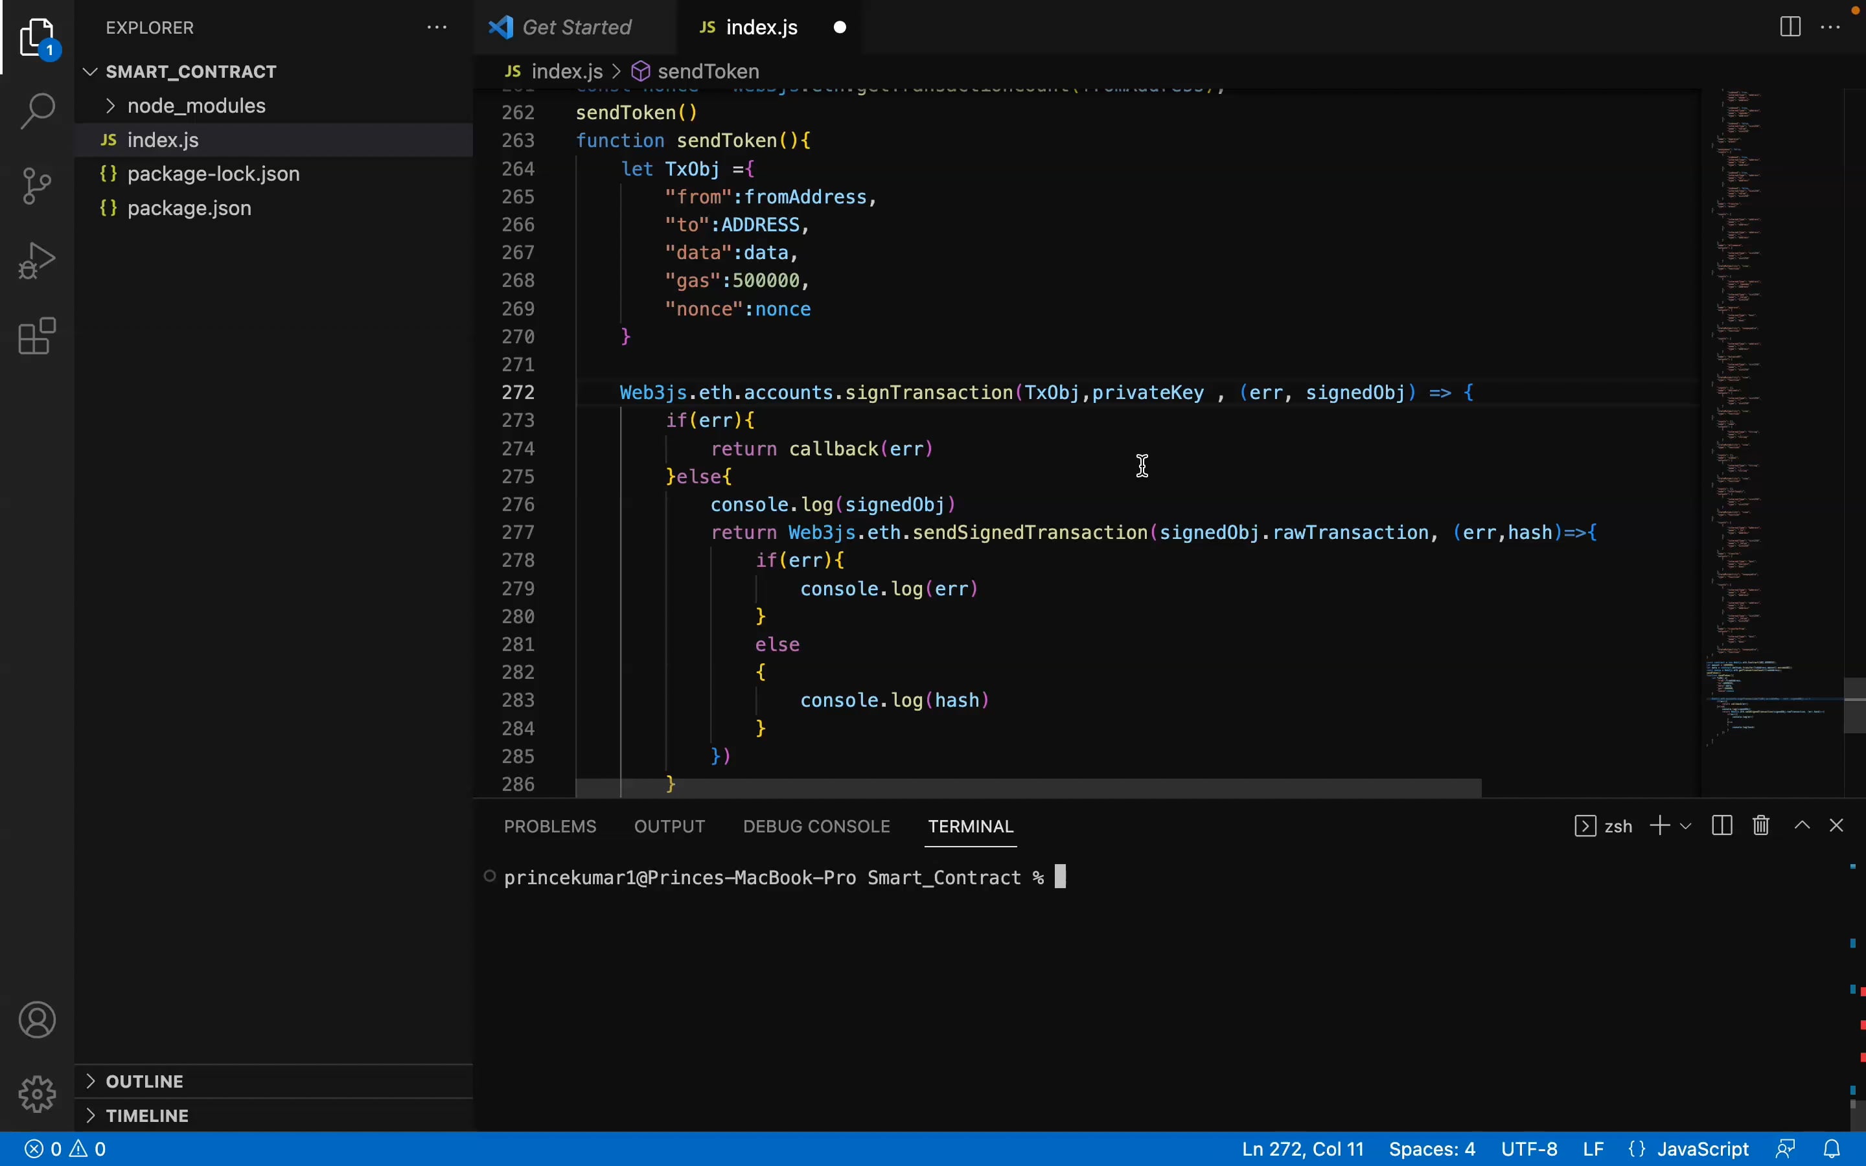Kill terminal with the trash icon
This screenshot has height=1166, width=1866.
(1761, 826)
